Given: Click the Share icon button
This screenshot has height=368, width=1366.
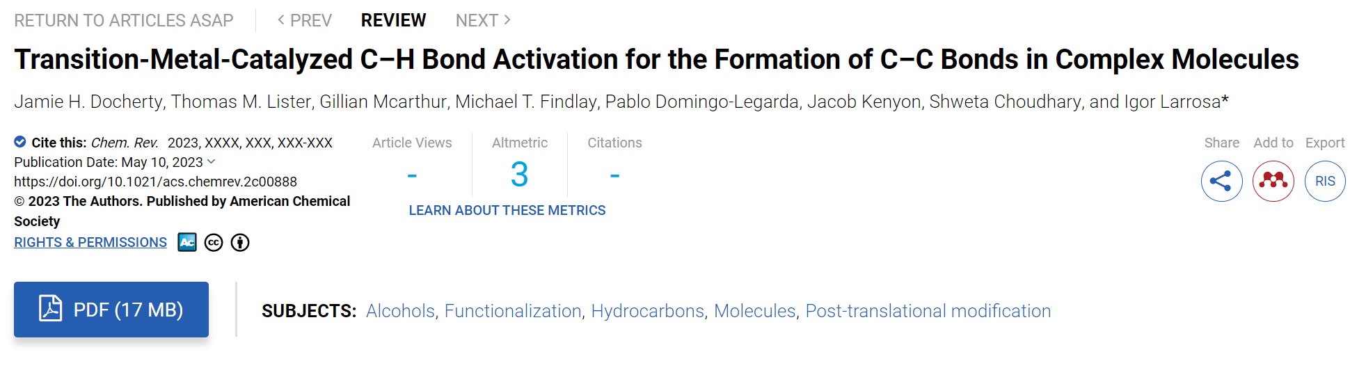Looking at the screenshot, I should [x=1221, y=182].
